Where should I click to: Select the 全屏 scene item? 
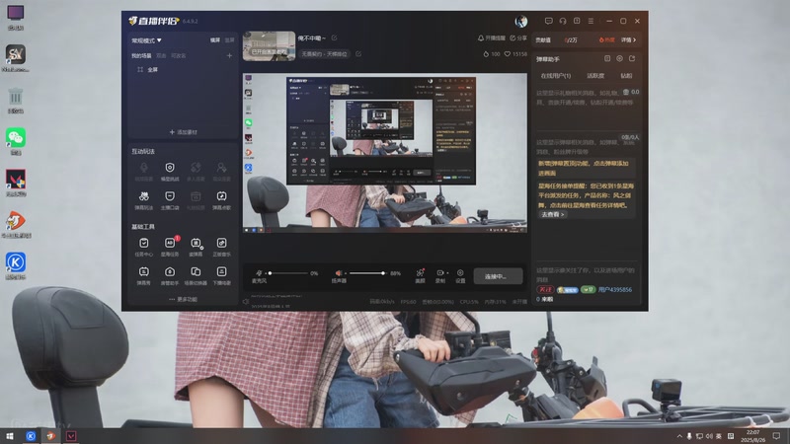pyautogui.click(x=153, y=70)
